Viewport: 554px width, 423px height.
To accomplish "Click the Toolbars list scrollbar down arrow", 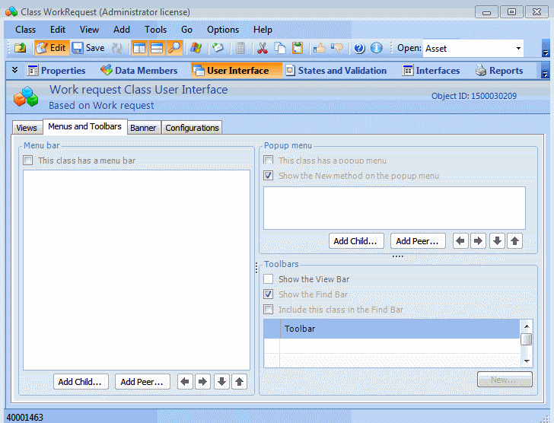I will 527,361.
